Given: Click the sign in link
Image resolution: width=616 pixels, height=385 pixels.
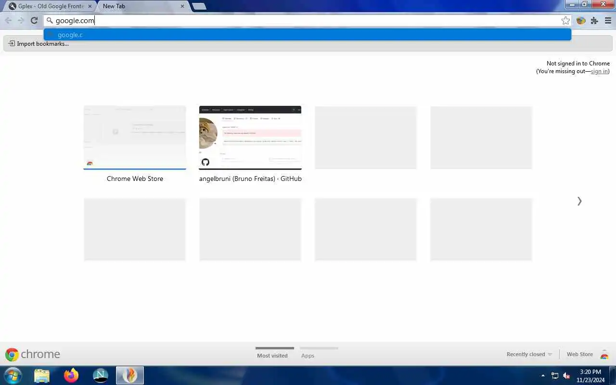Looking at the screenshot, I should (599, 71).
